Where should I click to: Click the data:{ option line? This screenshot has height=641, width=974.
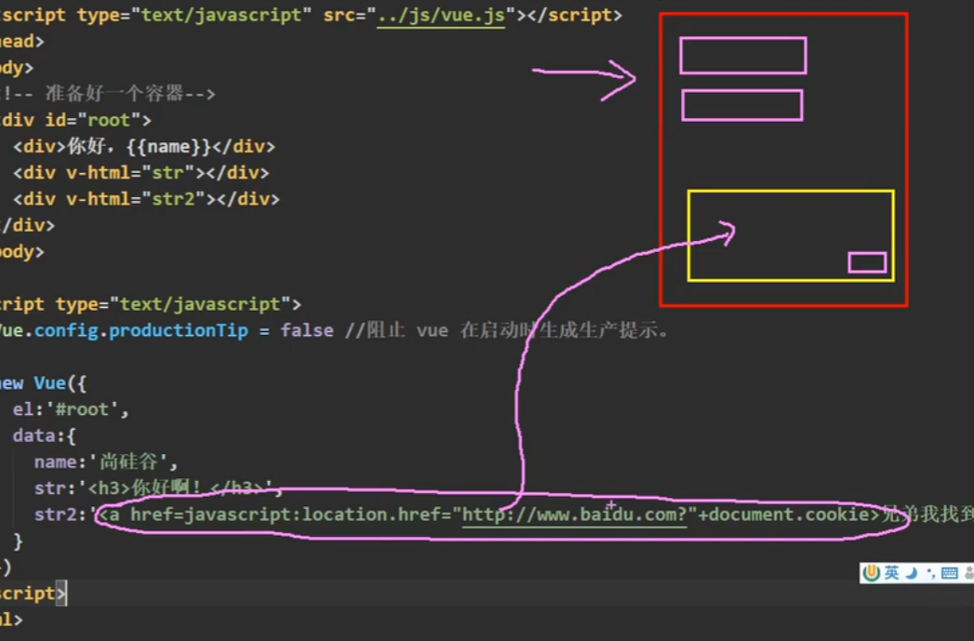click(44, 435)
